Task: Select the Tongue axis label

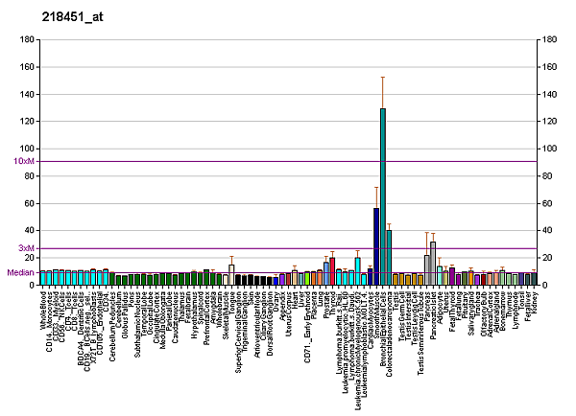Action: point(231,301)
